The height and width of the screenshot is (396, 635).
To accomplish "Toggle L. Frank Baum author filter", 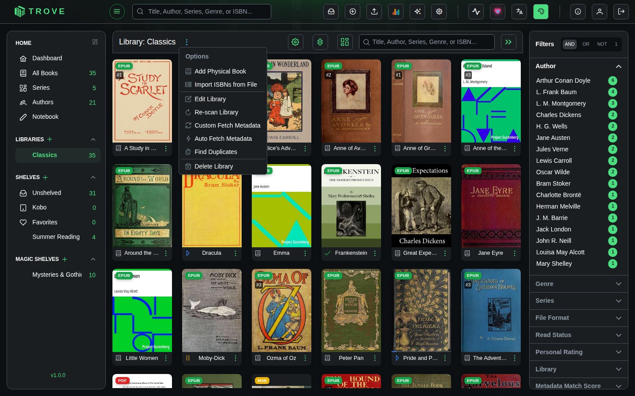I will 576,92.
